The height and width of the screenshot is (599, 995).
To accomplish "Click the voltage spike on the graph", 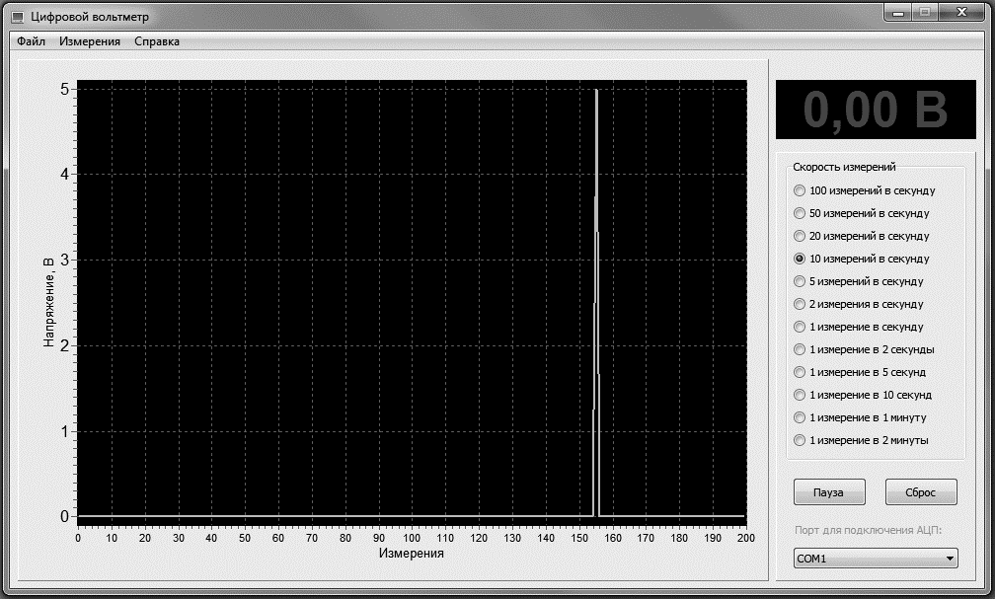I will 596,303.
